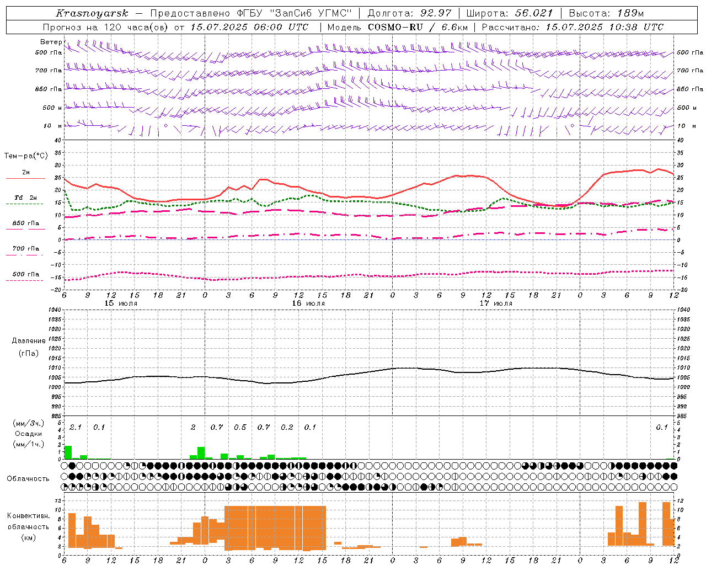Click the "Прогноз на 120 часа(ов)" text
Viewport: 706px width, 565px height.
click(106, 27)
